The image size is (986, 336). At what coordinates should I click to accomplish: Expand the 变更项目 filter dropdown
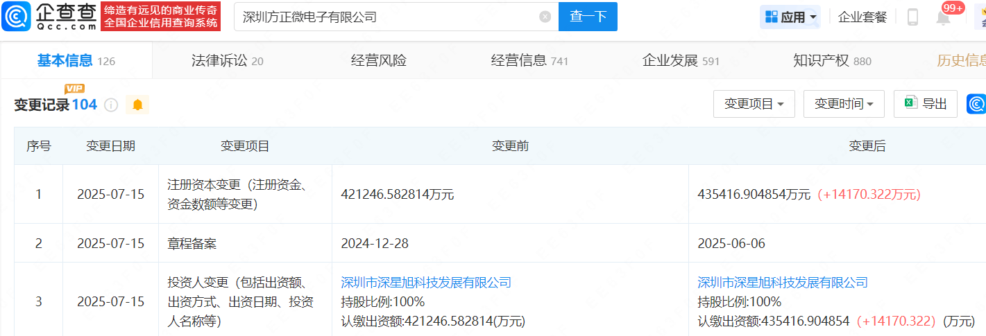[754, 104]
